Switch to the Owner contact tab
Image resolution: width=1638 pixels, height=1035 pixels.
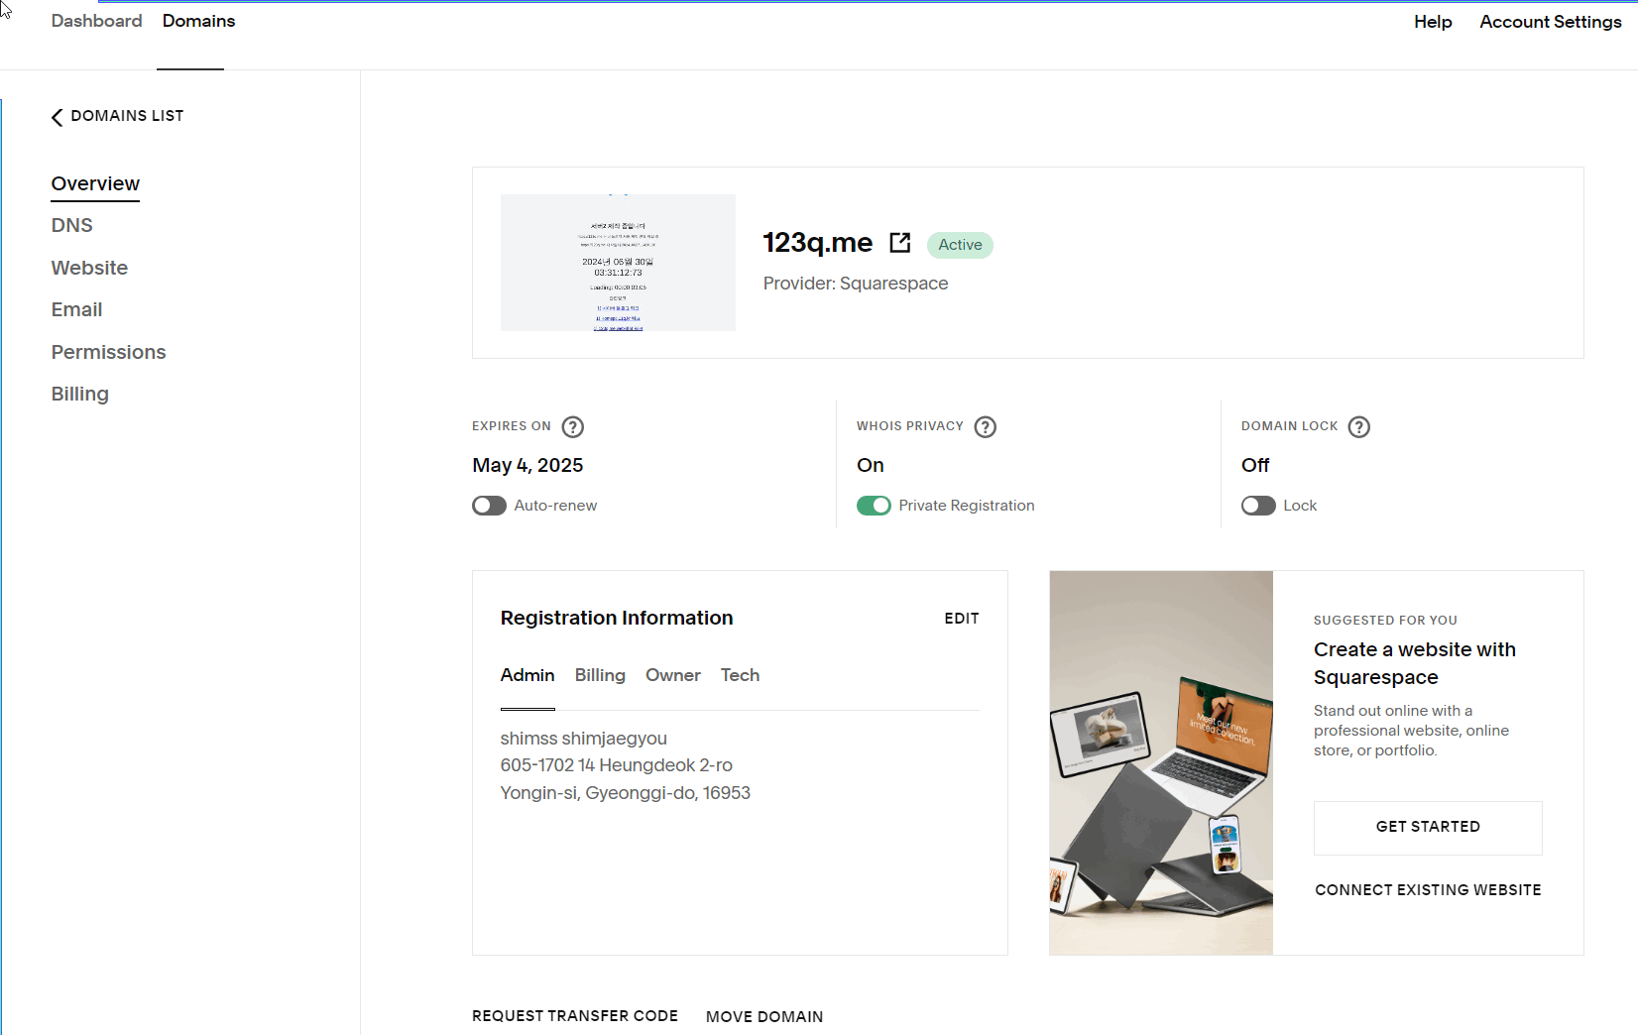pyautogui.click(x=673, y=675)
